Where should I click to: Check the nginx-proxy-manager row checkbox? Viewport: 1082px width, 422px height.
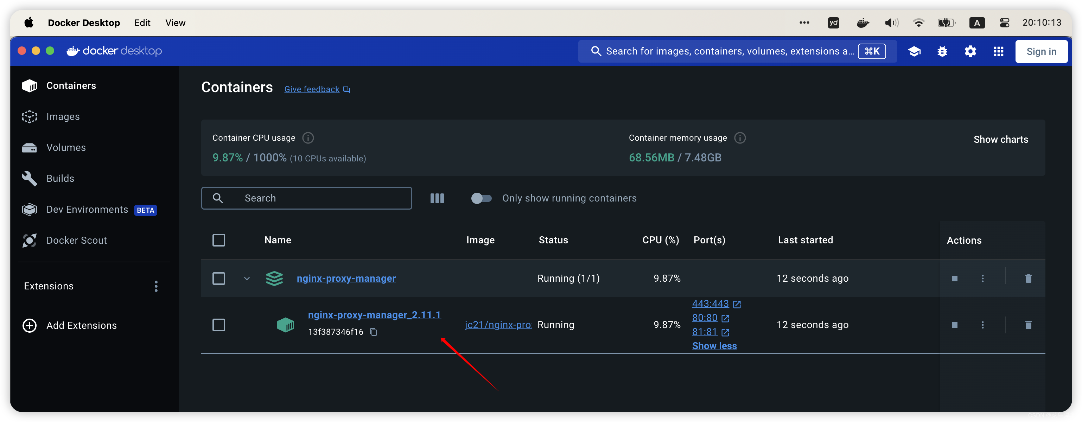click(219, 278)
